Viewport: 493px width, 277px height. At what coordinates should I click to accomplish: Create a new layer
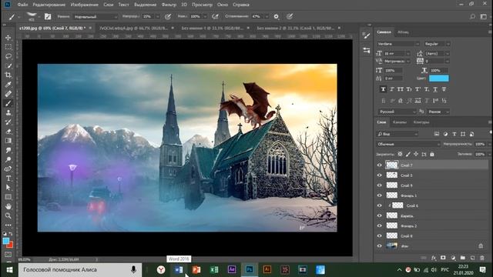click(472, 258)
